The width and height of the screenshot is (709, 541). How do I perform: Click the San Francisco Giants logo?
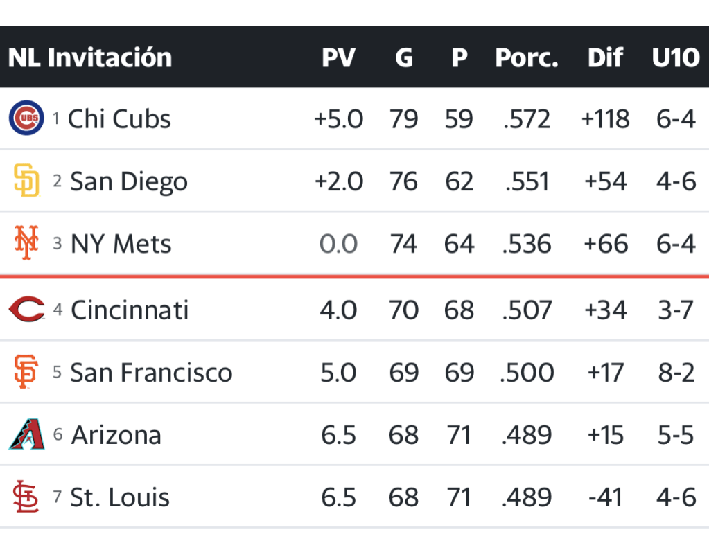click(26, 372)
